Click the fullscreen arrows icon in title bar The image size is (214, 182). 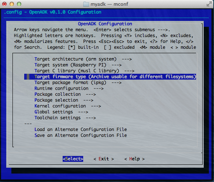(209, 4)
